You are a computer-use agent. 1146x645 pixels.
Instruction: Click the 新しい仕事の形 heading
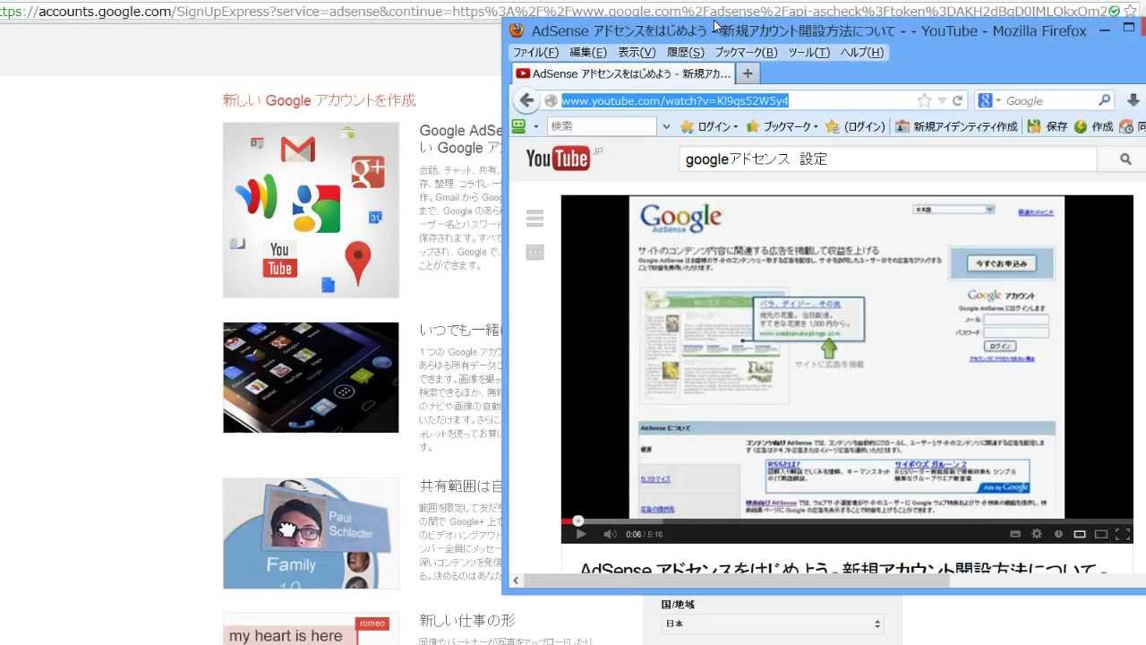click(466, 620)
